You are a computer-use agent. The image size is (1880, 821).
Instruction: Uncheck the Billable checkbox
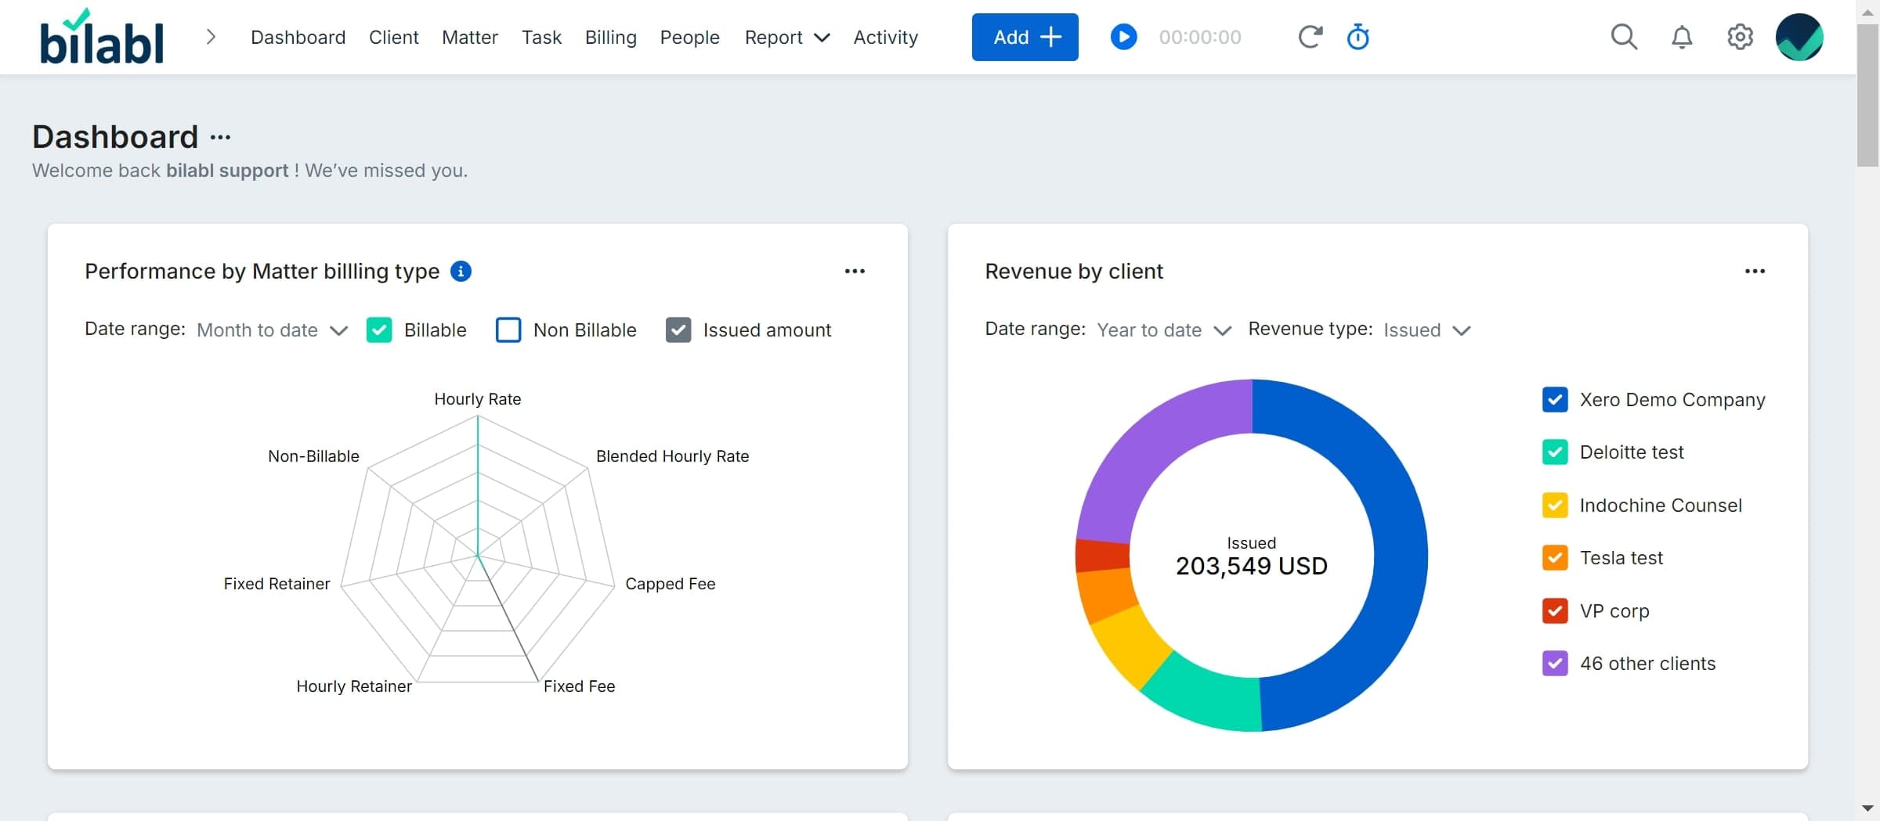379,330
